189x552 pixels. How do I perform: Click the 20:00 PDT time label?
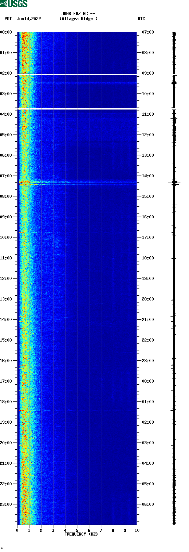click(6, 443)
